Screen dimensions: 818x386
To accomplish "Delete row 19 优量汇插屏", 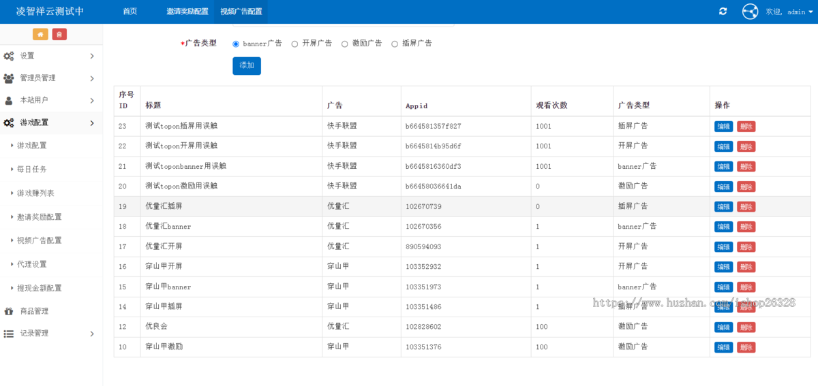I will (x=746, y=207).
